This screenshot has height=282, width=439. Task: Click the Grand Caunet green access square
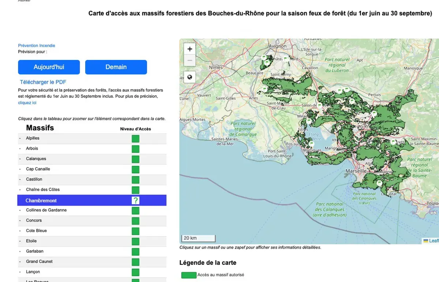click(x=135, y=262)
